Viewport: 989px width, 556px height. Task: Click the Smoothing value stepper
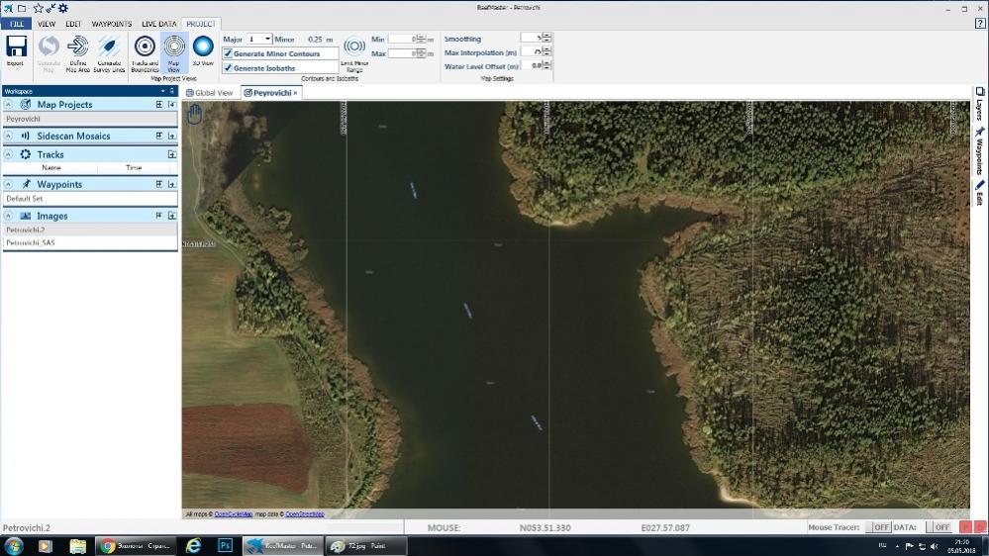pyautogui.click(x=546, y=39)
